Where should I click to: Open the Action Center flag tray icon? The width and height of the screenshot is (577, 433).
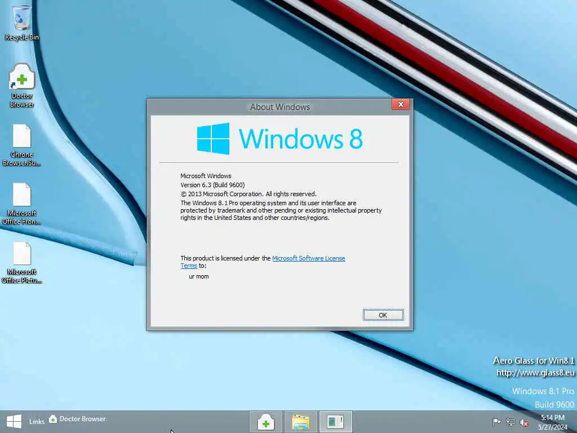496,422
